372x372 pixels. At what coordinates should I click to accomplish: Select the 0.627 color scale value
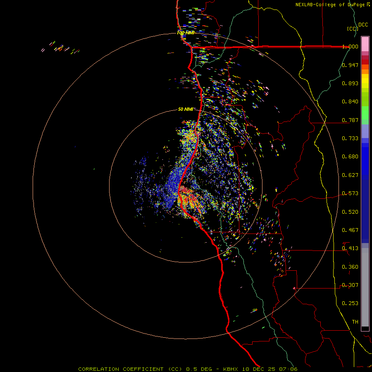(x=350, y=175)
